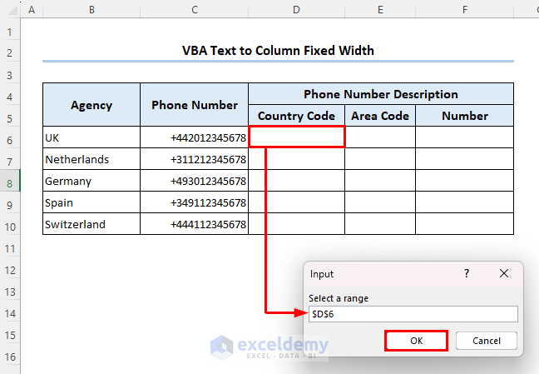539x374 pixels.
Task: Click OK in the Input dialog
Action: coord(416,341)
